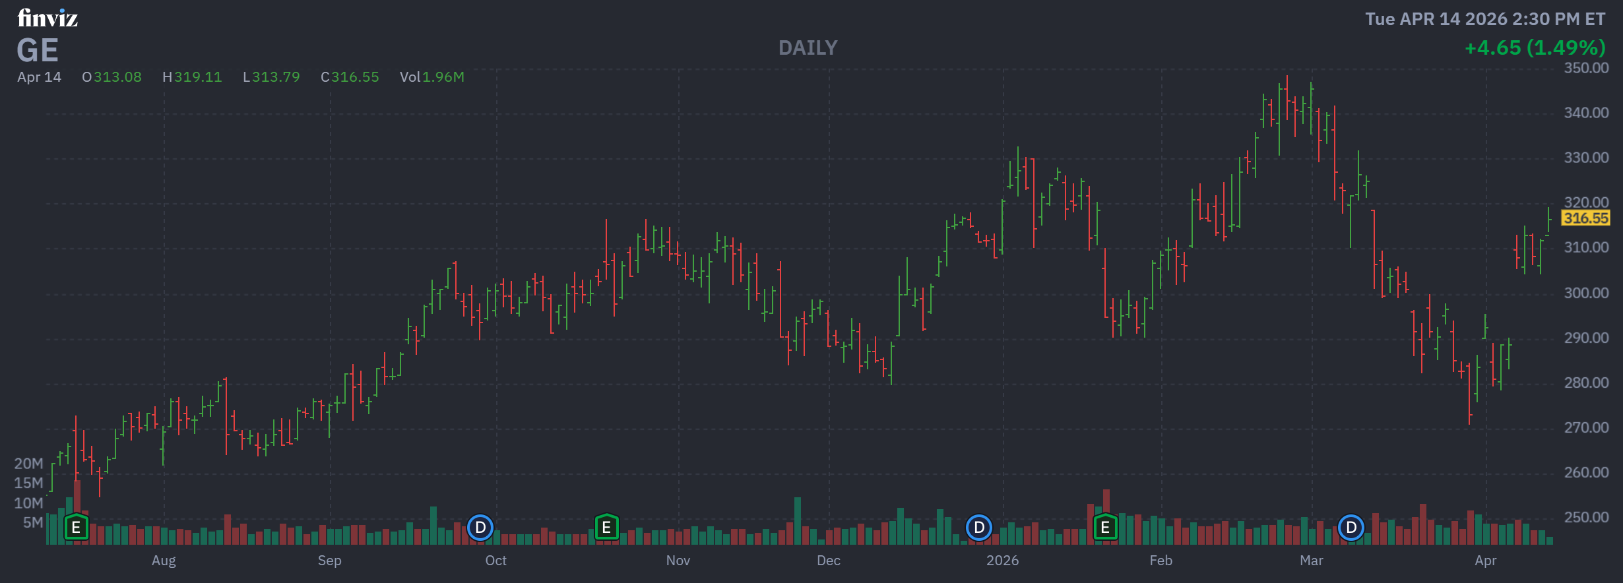Screen dimensions: 1623x583
Task: Click the GE ticker symbol
Action: coord(38,50)
